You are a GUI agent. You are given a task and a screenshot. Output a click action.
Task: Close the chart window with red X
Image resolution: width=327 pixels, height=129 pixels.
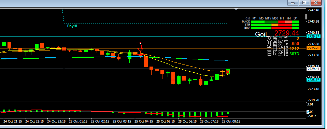coord(315,3)
